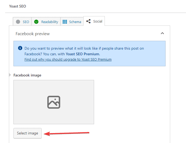Viewport: 186px width, 143px height.
Task: Click the bold Yoast SEO Premium text
Action: point(83,54)
